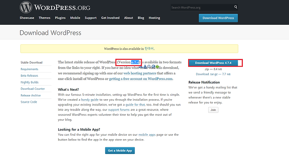289x156 pixels.
Task: Click the Release Notification heading
Action: point(204,82)
